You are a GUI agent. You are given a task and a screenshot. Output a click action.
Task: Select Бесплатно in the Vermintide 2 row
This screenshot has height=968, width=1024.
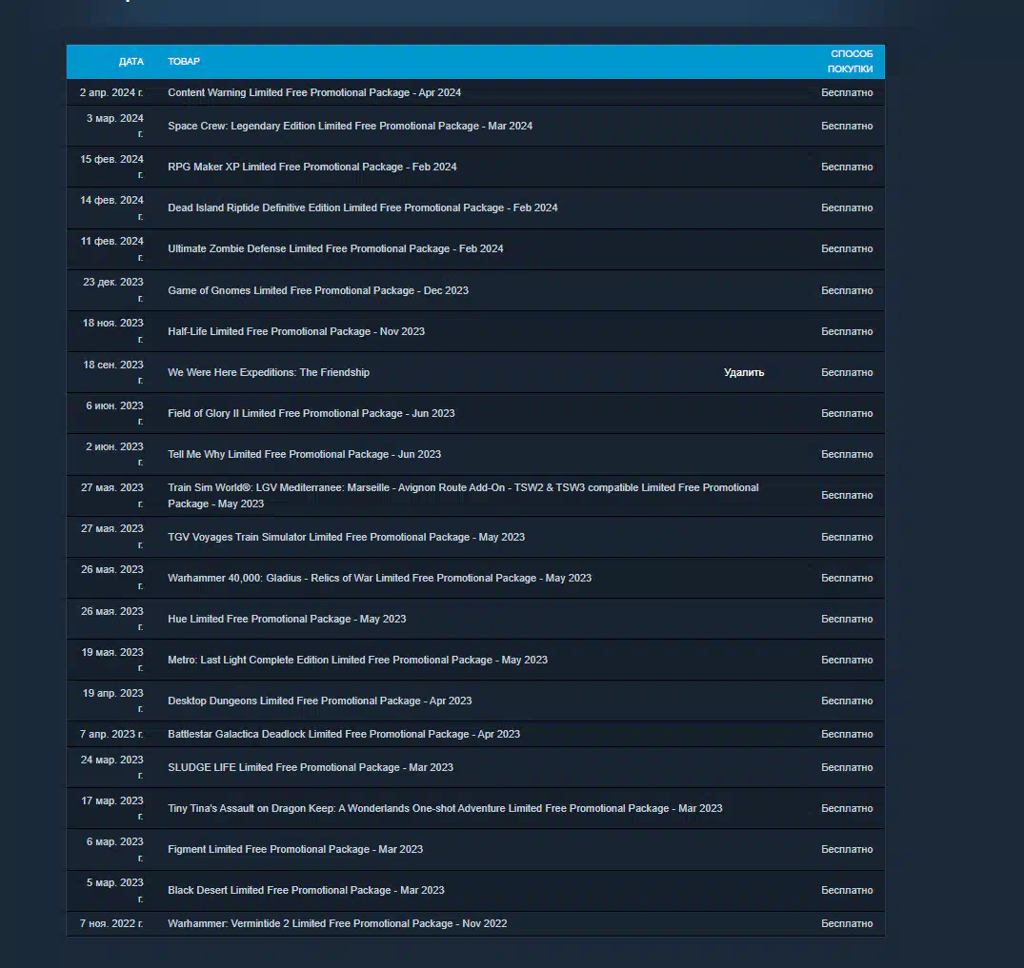pyautogui.click(x=847, y=923)
